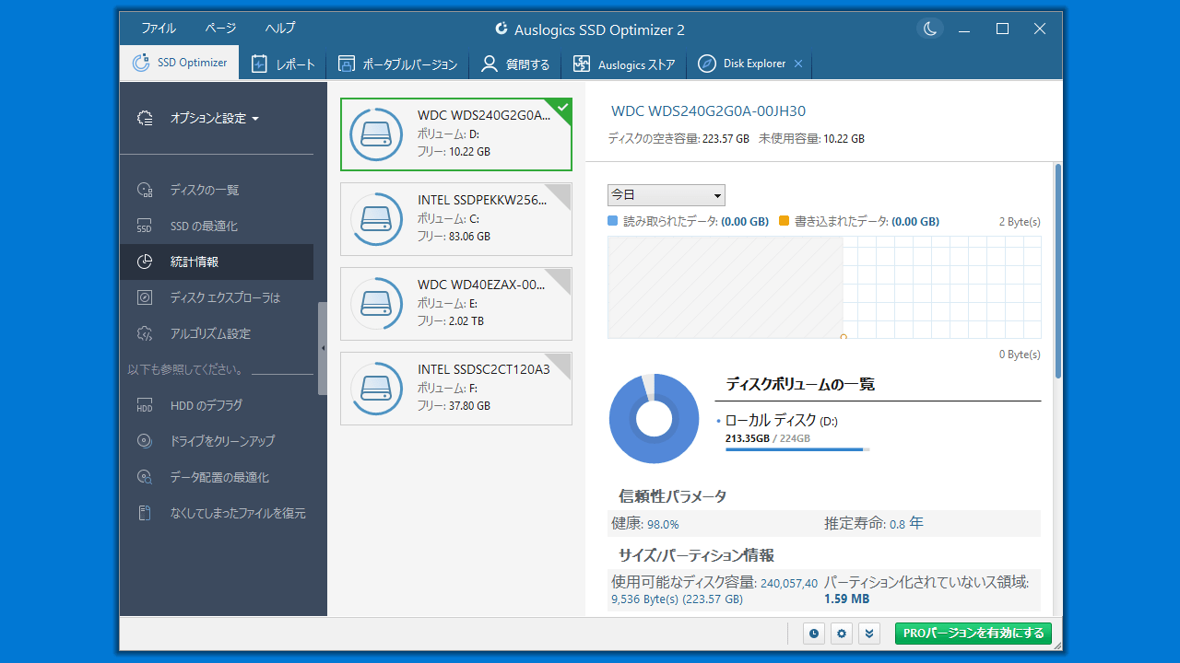Screen dimensions: 1180x663
Task: Toggle dark mode moon icon
Action: tap(930, 29)
